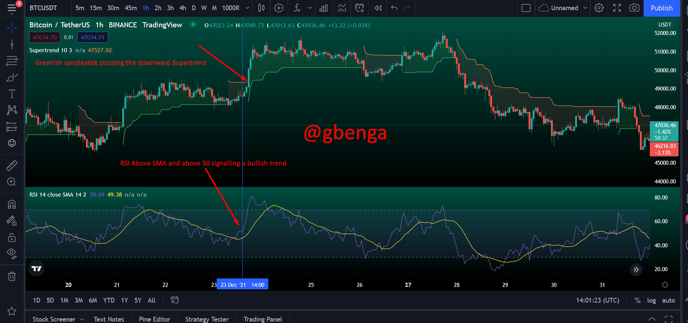This screenshot has height=323, width=688.
Task: Activate the zoom in tool
Action: tap(12, 182)
